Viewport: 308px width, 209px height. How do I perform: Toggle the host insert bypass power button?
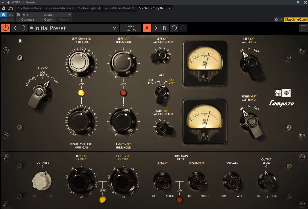4,15
